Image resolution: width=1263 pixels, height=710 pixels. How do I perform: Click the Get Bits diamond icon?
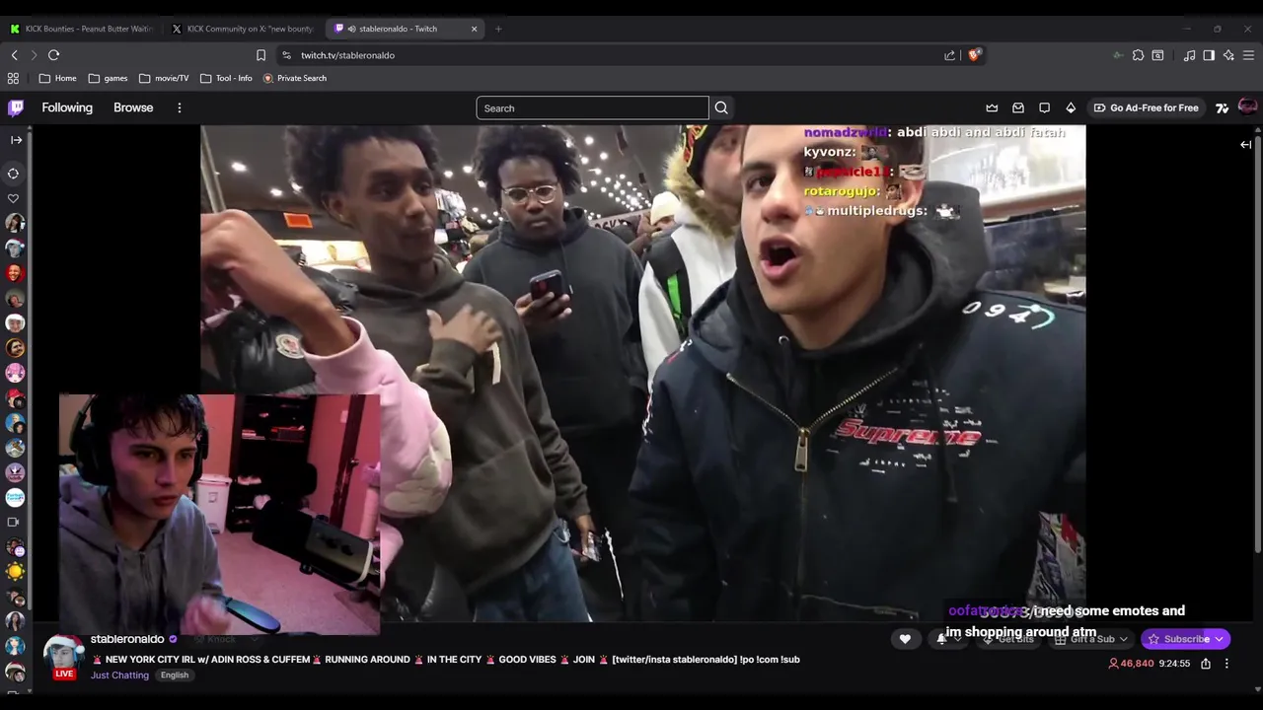1071,107
